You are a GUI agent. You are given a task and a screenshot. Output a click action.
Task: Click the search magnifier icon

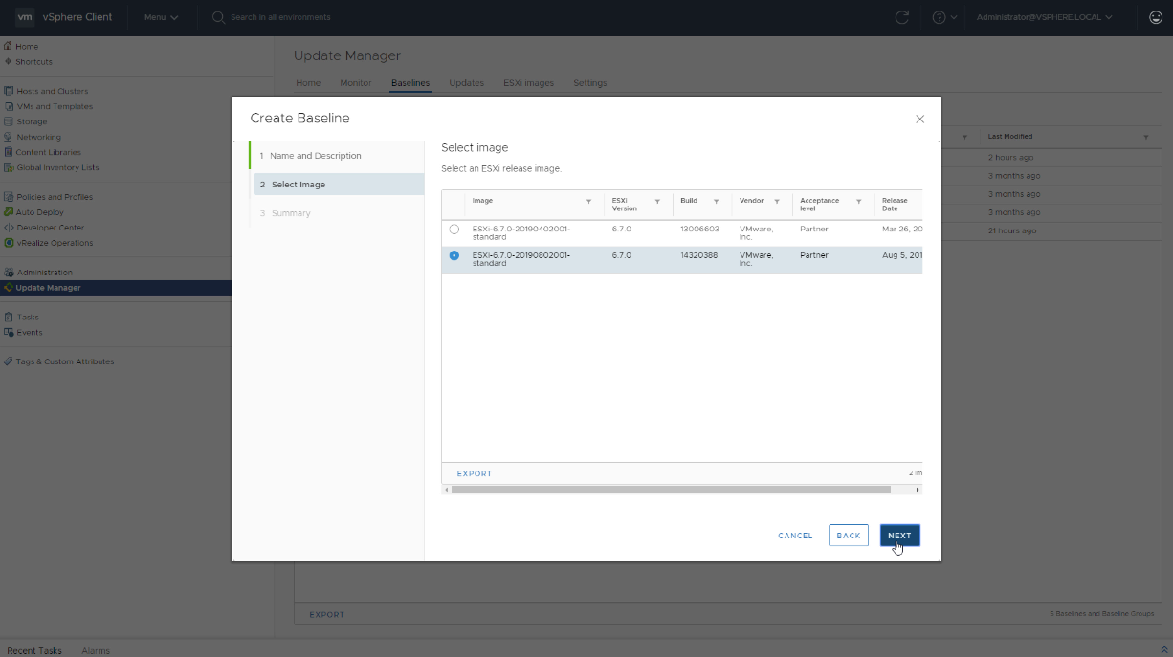coord(218,17)
